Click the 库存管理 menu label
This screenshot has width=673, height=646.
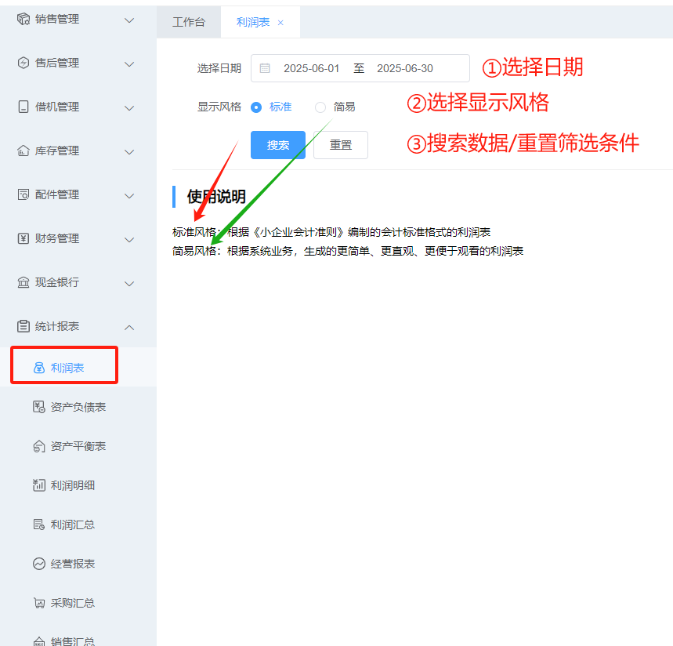coord(57,151)
